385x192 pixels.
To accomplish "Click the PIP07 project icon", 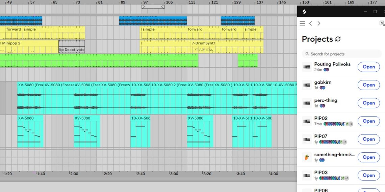I will (307, 139).
